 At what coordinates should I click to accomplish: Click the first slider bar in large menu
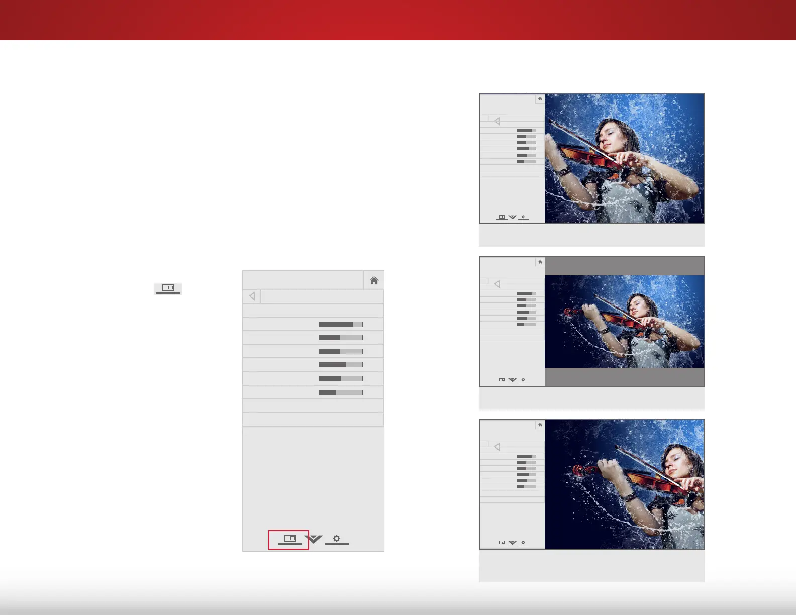tap(341, 324)
